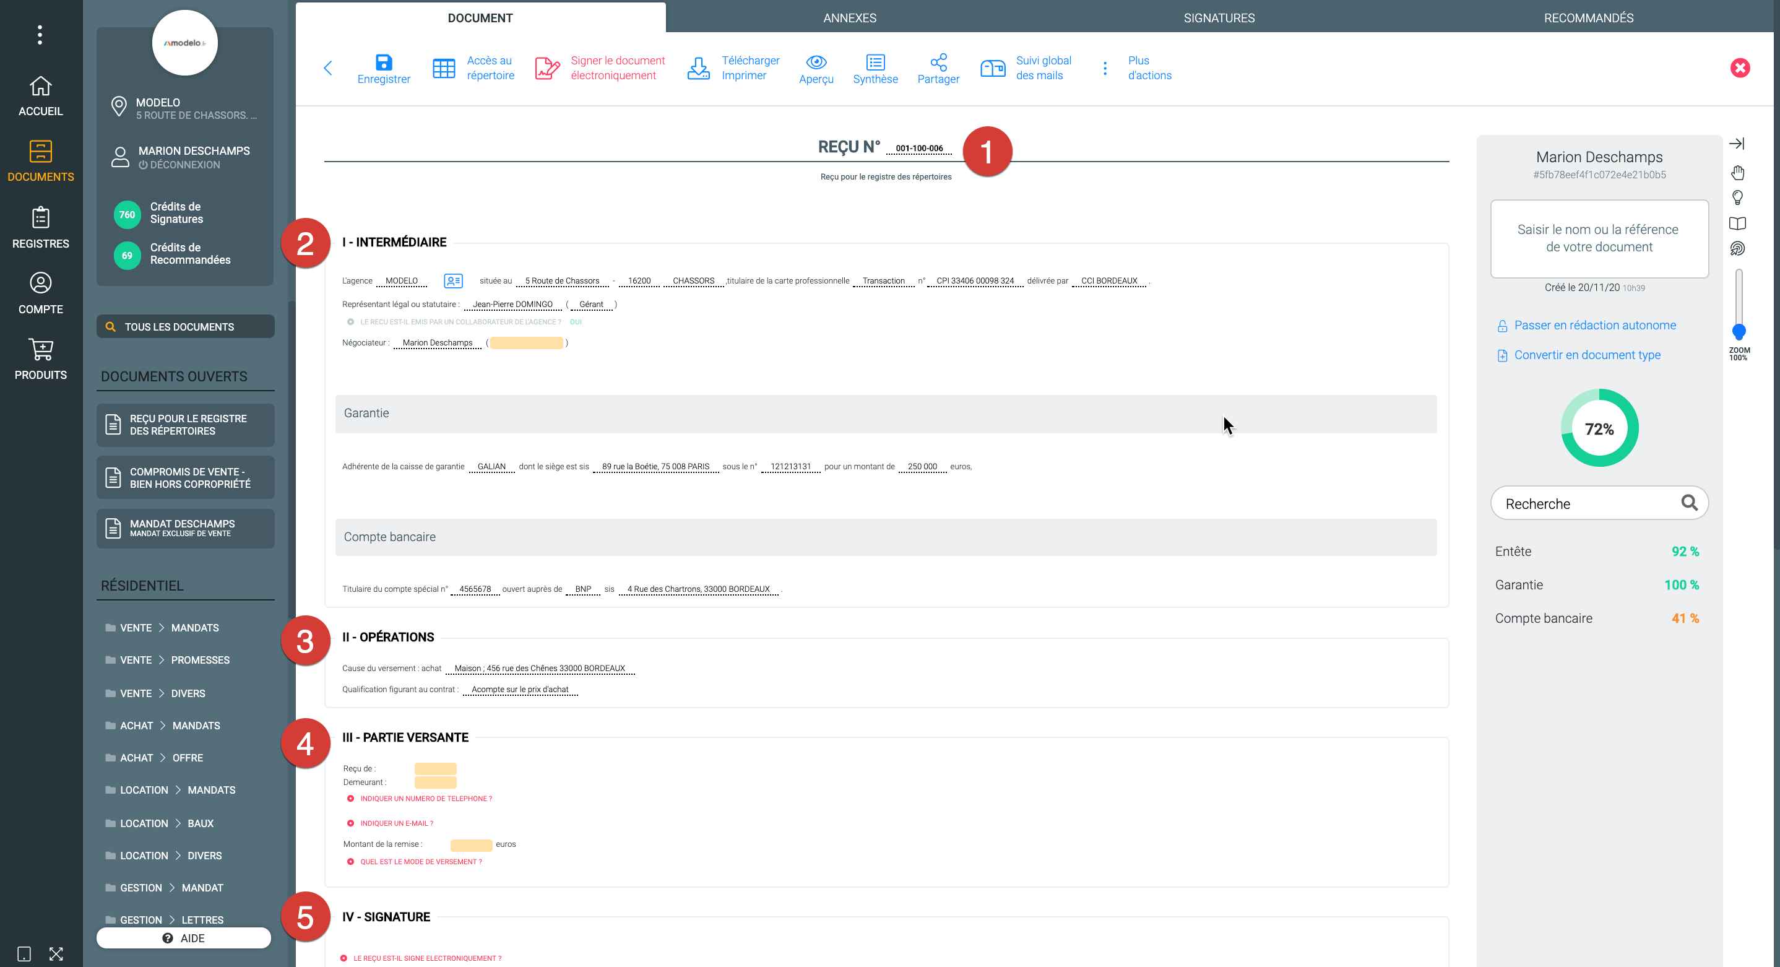
Task: Click the Enregistrer save icon
Action: (384, 62)
